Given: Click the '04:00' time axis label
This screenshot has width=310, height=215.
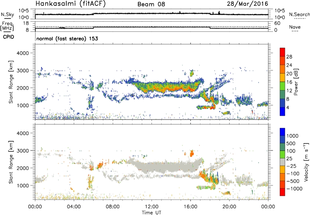Looking at the screenshot, I should [x=74, y=207].
